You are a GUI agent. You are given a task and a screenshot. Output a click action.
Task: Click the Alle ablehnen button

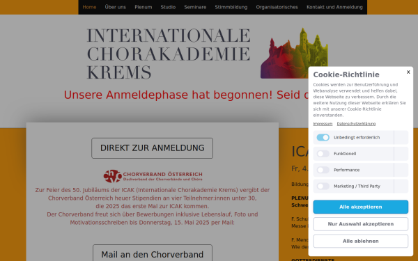click(x=360, y=241)
